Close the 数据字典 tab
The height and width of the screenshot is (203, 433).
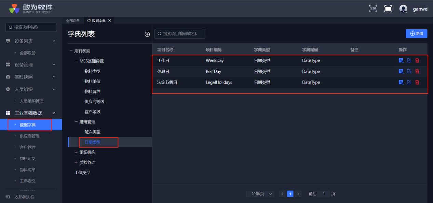pos(109,21)
